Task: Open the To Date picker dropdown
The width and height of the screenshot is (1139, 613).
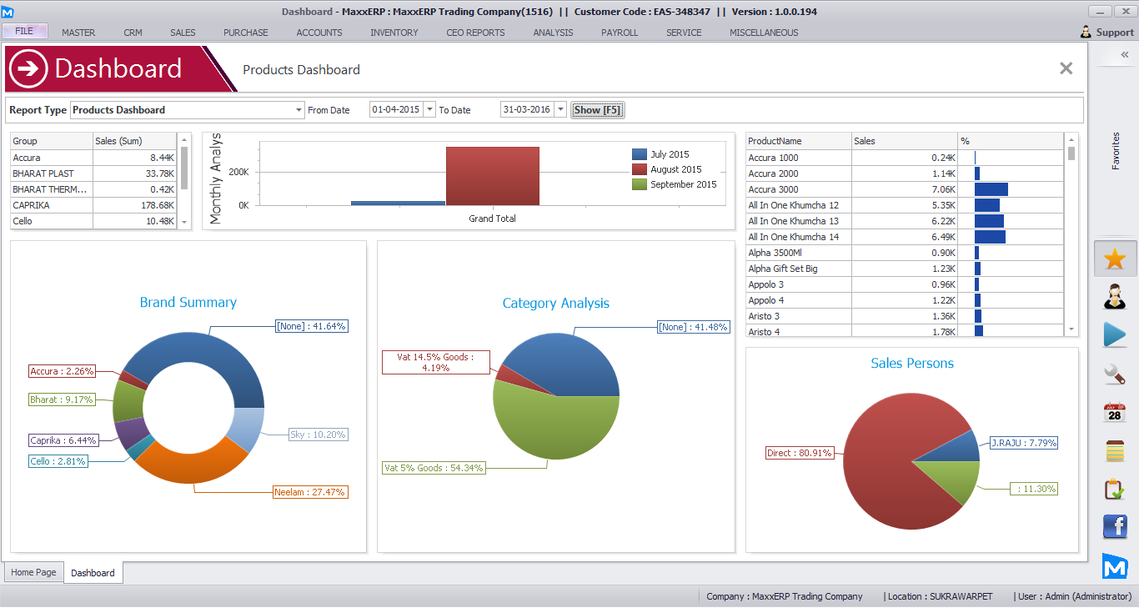Action: [560, 110]
